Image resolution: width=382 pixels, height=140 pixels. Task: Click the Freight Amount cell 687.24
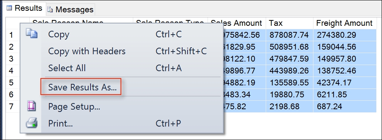click(x=345, y=107)
